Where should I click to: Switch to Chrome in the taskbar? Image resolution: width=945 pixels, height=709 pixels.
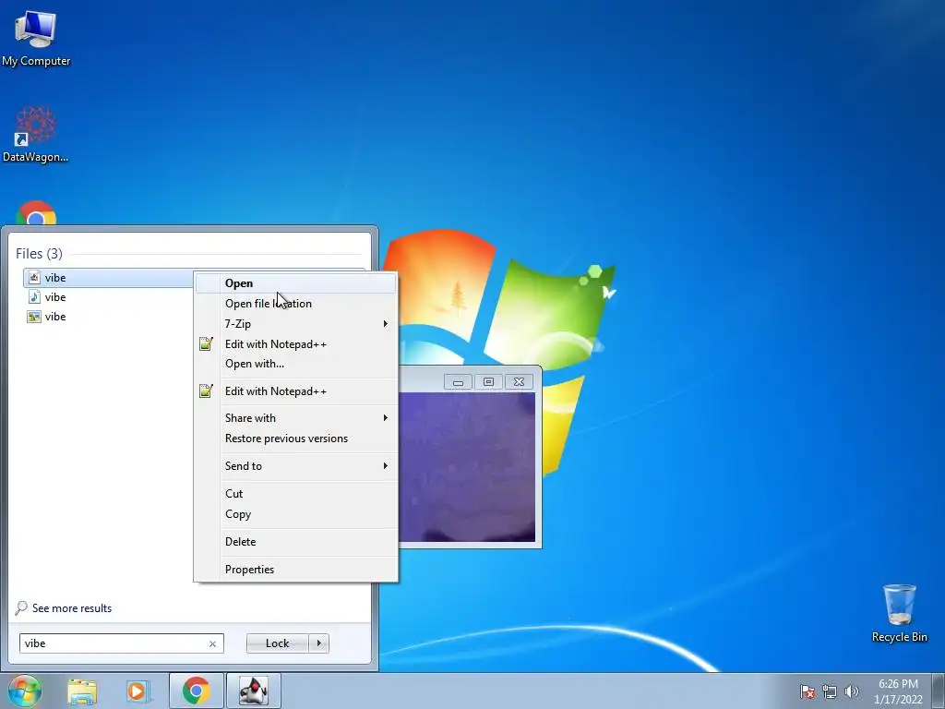(197, 691)
